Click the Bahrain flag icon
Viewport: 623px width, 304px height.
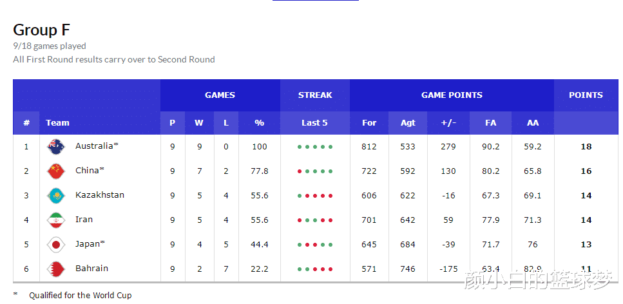(56, 269)
